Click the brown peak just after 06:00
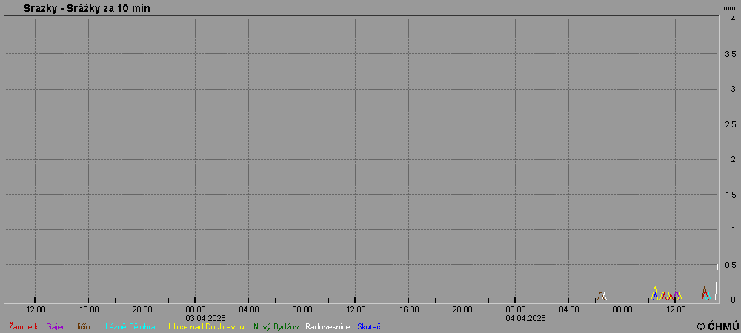741x333 pixels. (600, 294)
